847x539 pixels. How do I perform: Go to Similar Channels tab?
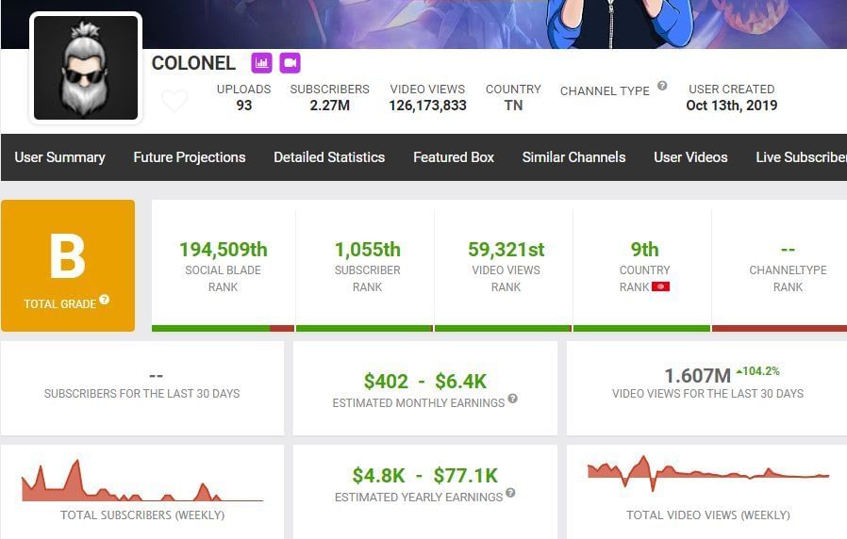(573, 157)
